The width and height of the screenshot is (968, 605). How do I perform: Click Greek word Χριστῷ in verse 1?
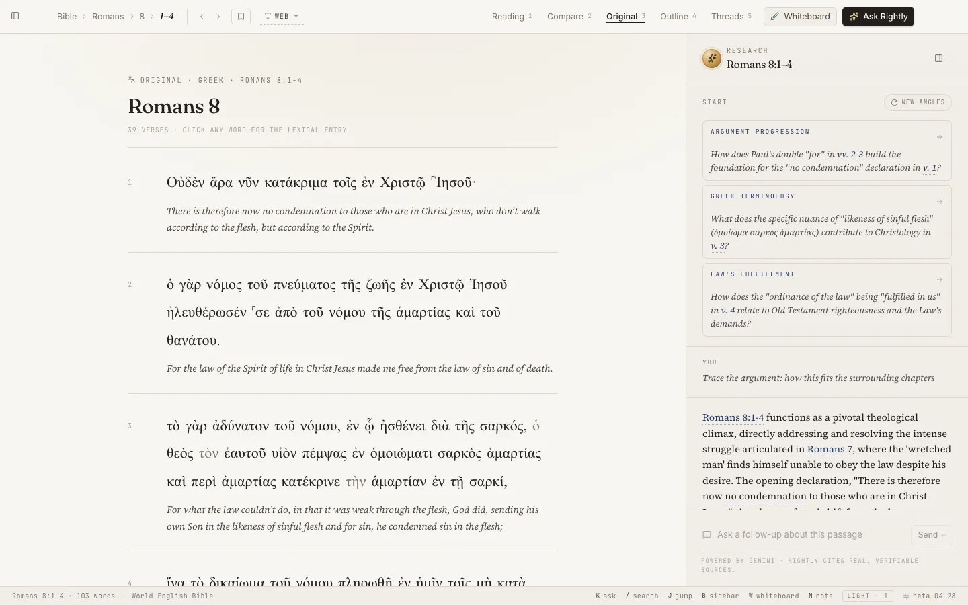coord(402,182)
